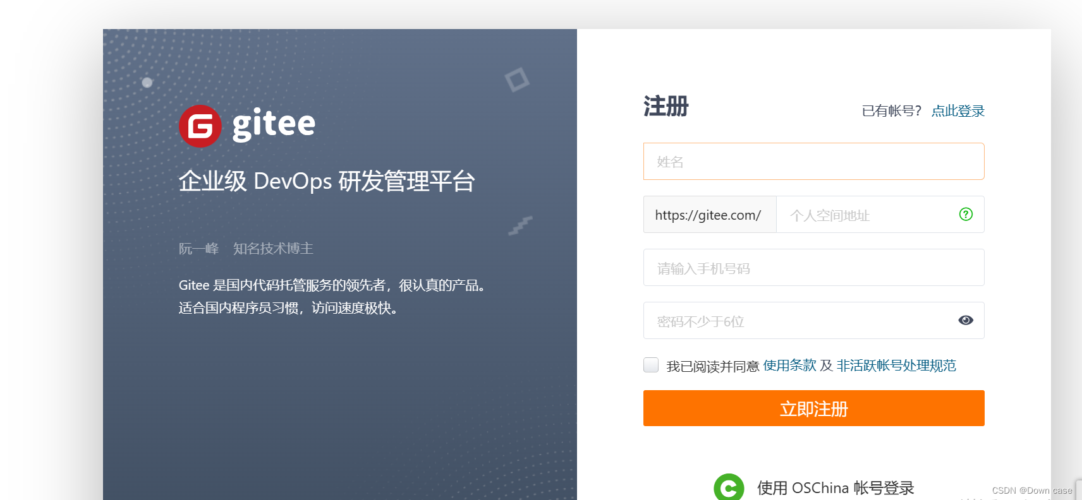Select the 请输入手机号码 phone number field
Image resolution: width=1082 pixels, height=500 pixels.
[814, 268]
